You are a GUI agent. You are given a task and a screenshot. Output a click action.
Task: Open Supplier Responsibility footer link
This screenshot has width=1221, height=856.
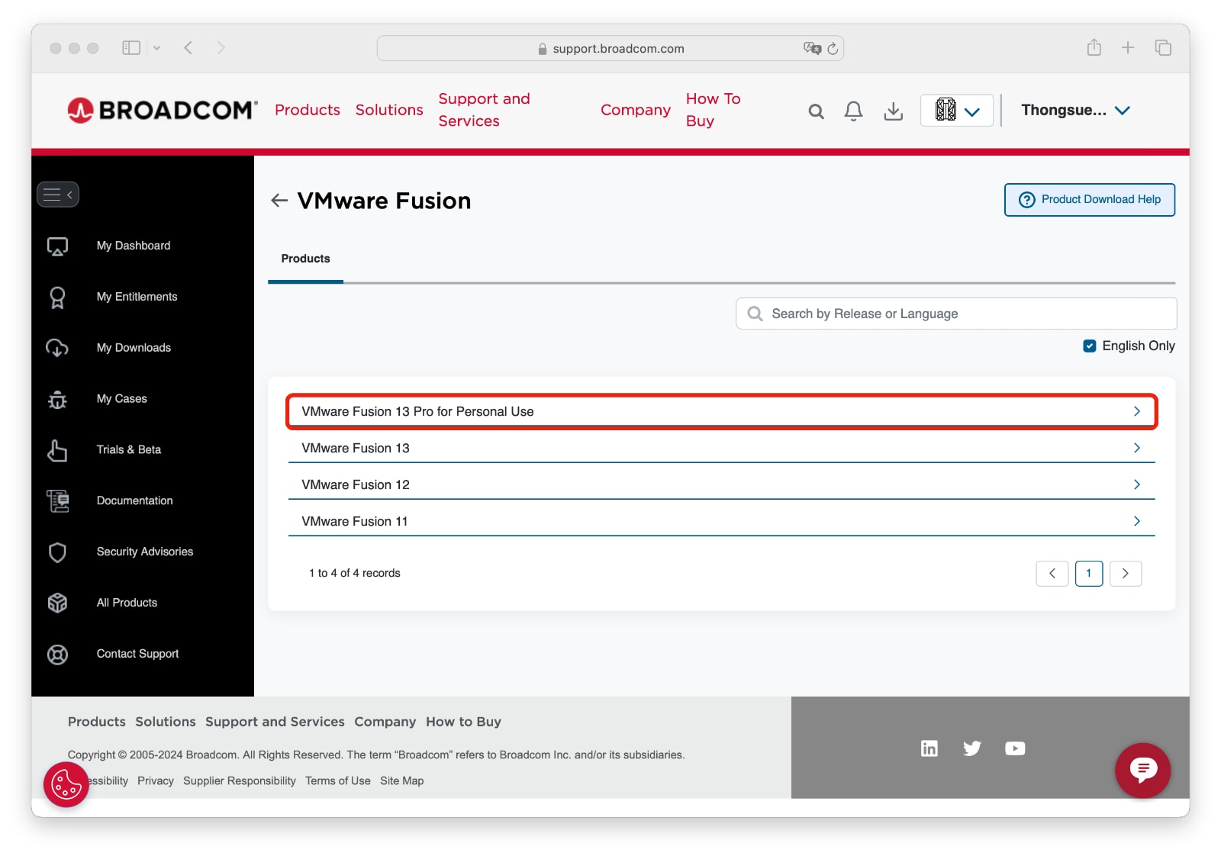(240, 780)
